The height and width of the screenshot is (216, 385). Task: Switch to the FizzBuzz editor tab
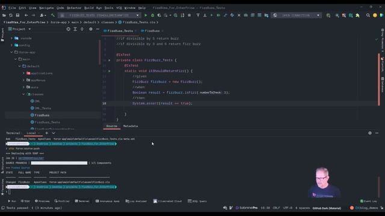click(x=152, y=31)
